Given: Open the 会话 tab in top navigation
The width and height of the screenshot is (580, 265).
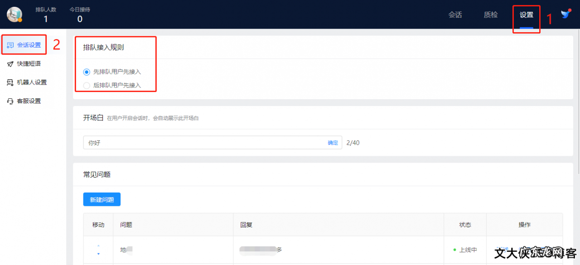Looking at the screenshot, I should pyautogui.click(x=455, y=15).
